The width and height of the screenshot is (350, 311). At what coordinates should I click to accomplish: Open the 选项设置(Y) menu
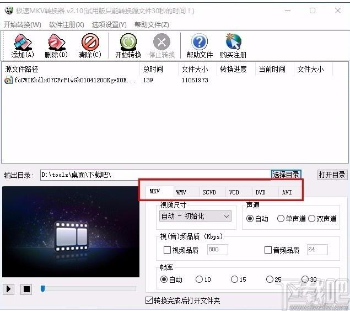pyautogui.click(x=109, y=24)
